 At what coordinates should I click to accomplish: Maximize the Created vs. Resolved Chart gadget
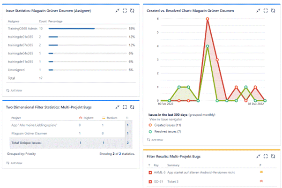point(266,10)
